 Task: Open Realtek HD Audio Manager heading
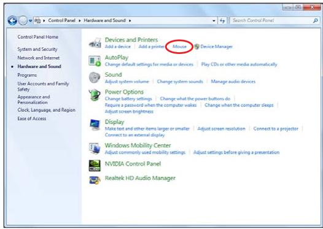[140, 178]
